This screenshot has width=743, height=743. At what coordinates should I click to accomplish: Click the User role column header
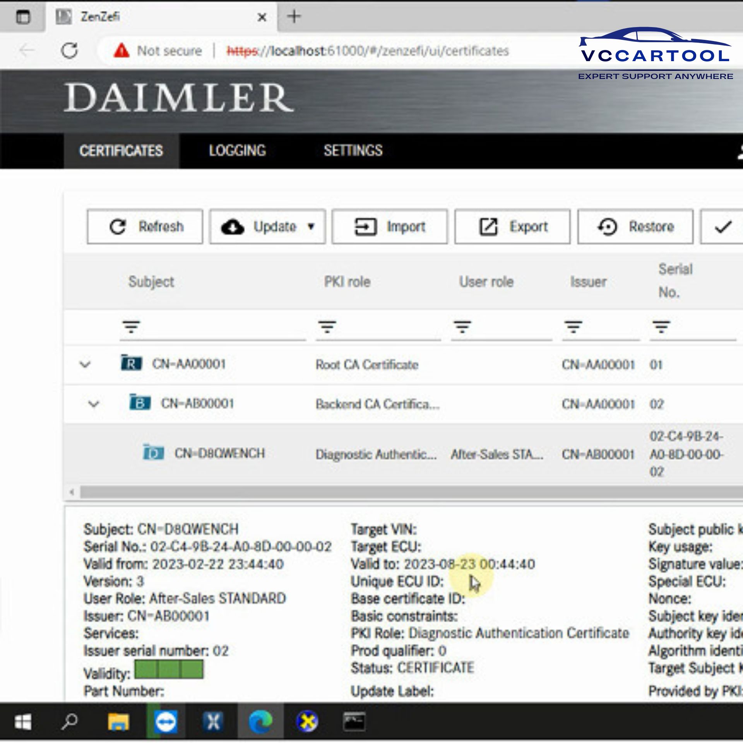pos(486,282)
